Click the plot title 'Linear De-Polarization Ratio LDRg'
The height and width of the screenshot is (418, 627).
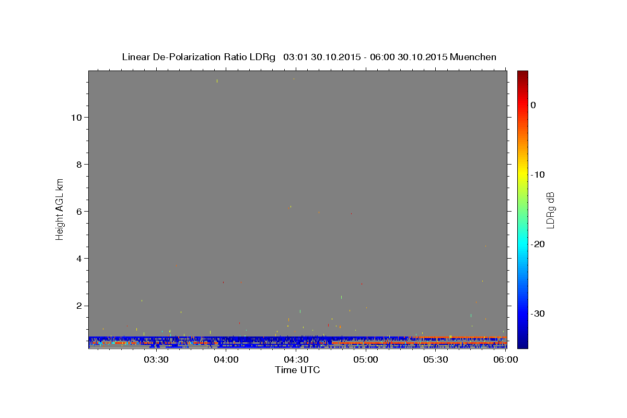(198, 57)
